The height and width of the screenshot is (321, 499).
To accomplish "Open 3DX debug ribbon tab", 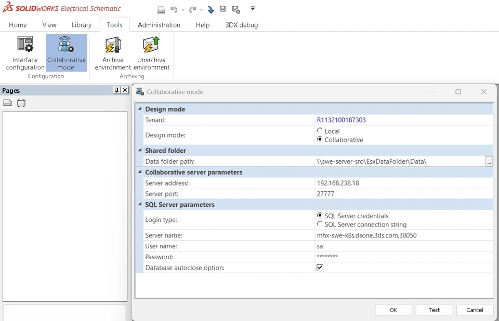I will pyautogui.click(x=242, y=25).
